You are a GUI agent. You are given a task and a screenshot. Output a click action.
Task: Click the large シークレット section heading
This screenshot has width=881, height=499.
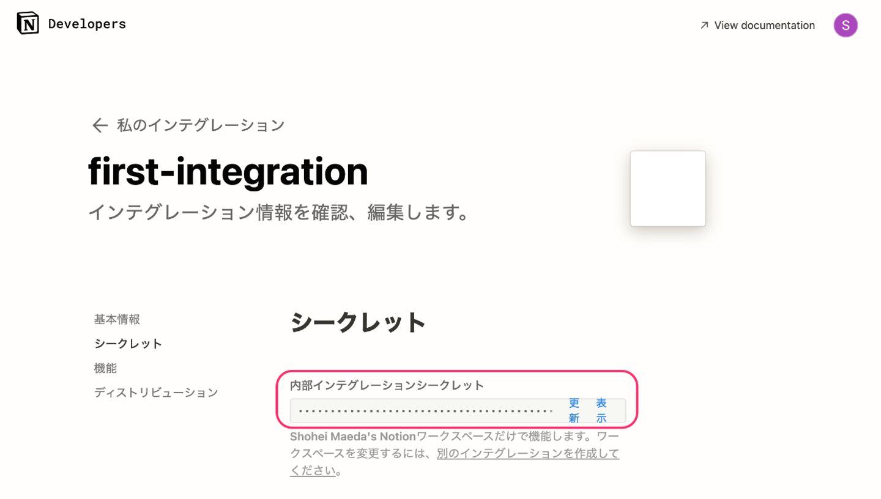pyautogui.click(x=358, y=322)
